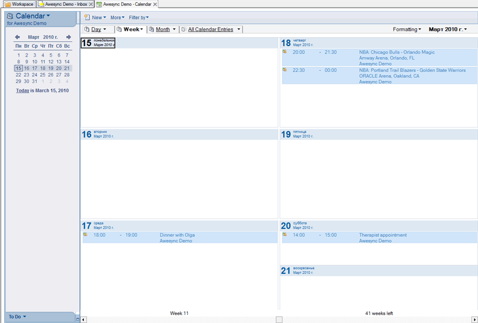478x323 pixels.
Task: Expand the Filter by menu
Action: pyautogui.click(x=139, y=18)
